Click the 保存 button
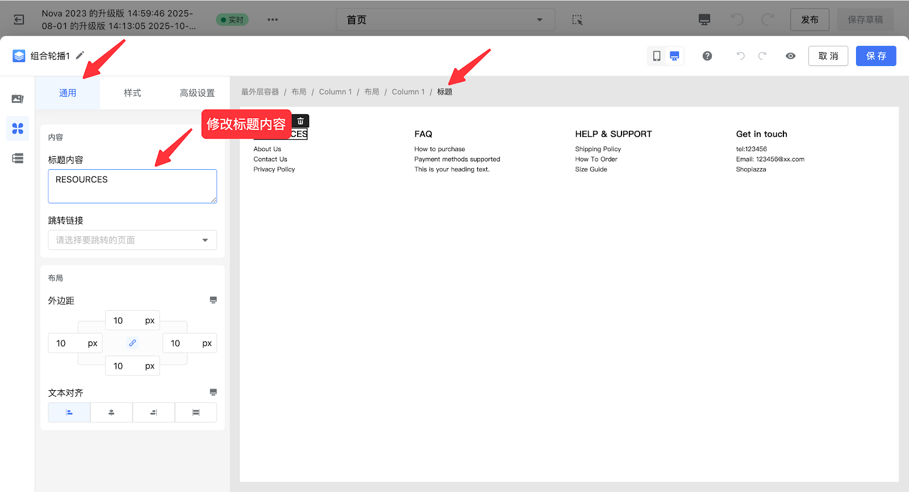This screenshot has width=909, height=492. click(875, 56)
